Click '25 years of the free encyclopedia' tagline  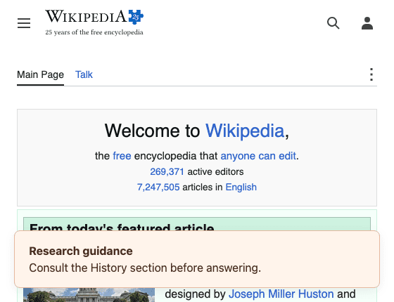pyautogui.click(x=94, y=32)
